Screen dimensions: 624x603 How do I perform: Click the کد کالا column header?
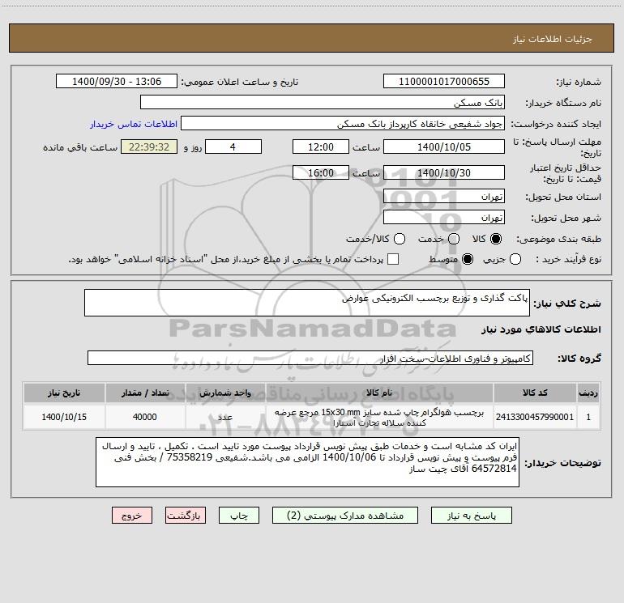[535, 393]
